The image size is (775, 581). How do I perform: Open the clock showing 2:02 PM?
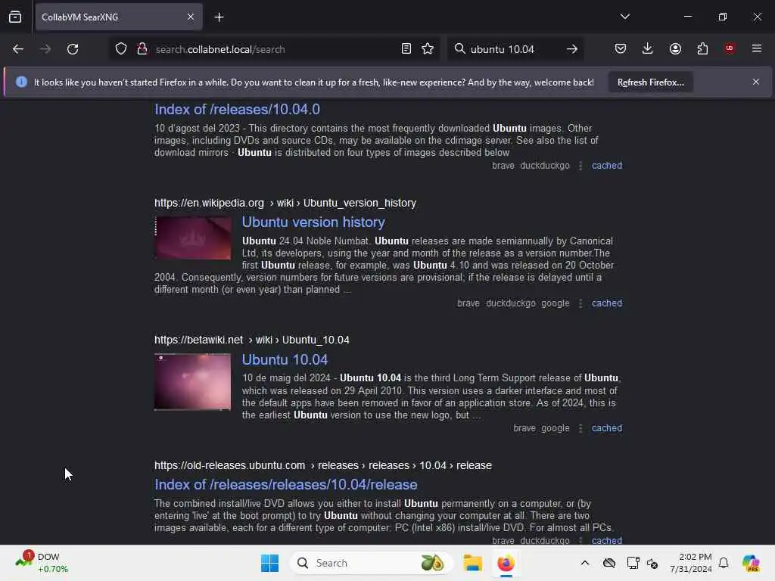point(691,563)
